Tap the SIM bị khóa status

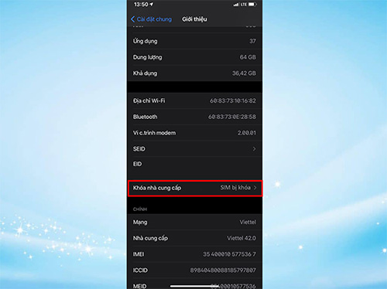coord(235,188)
